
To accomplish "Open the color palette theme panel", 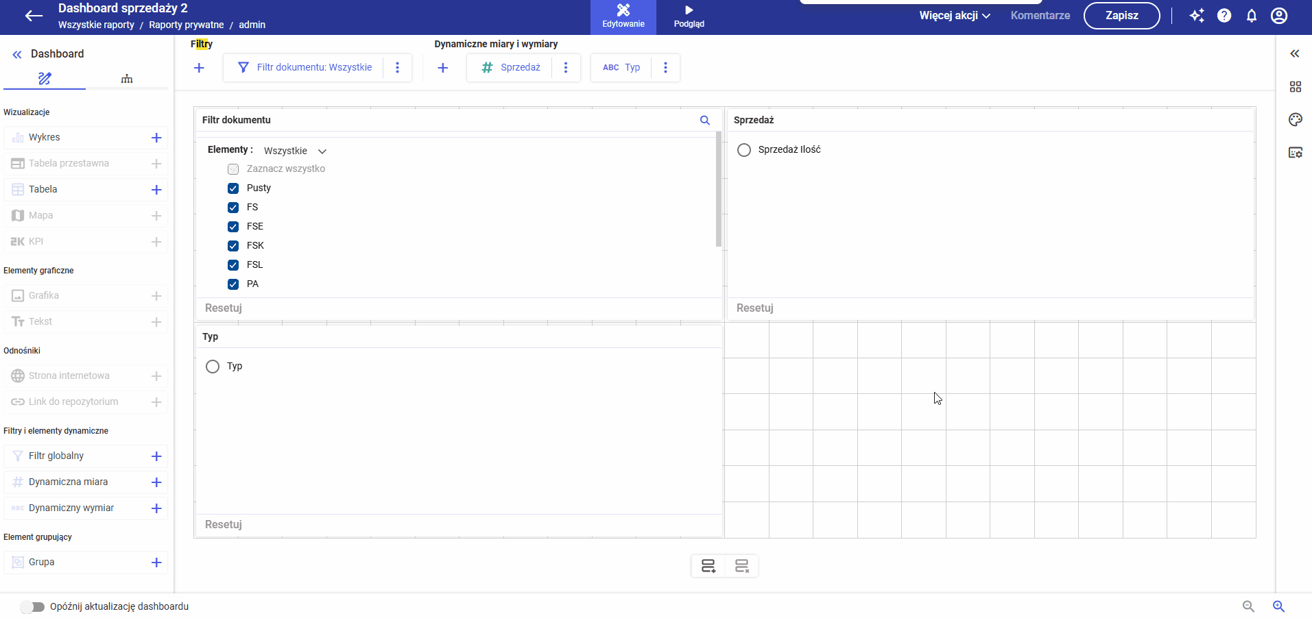I will 1295,120.
